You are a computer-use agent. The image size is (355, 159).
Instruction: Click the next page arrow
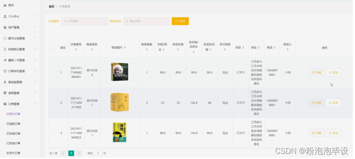coord(79,153)
